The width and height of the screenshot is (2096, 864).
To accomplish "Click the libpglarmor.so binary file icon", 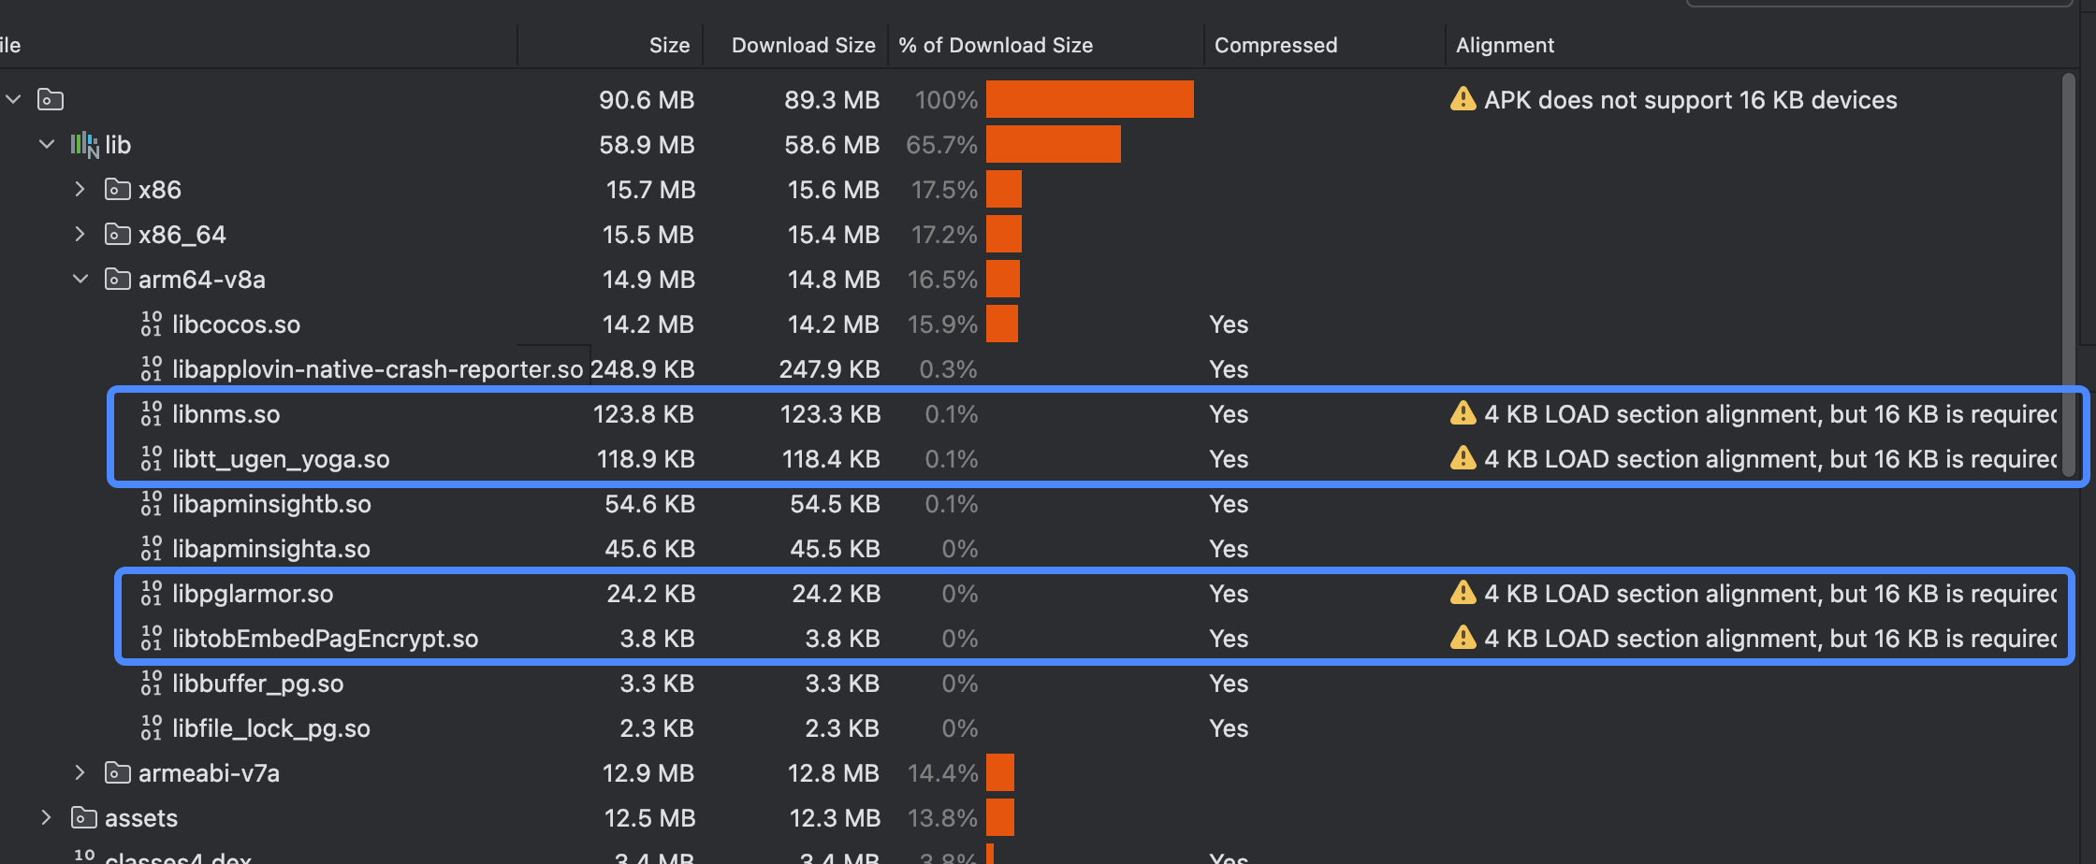I will click(151, 594).
